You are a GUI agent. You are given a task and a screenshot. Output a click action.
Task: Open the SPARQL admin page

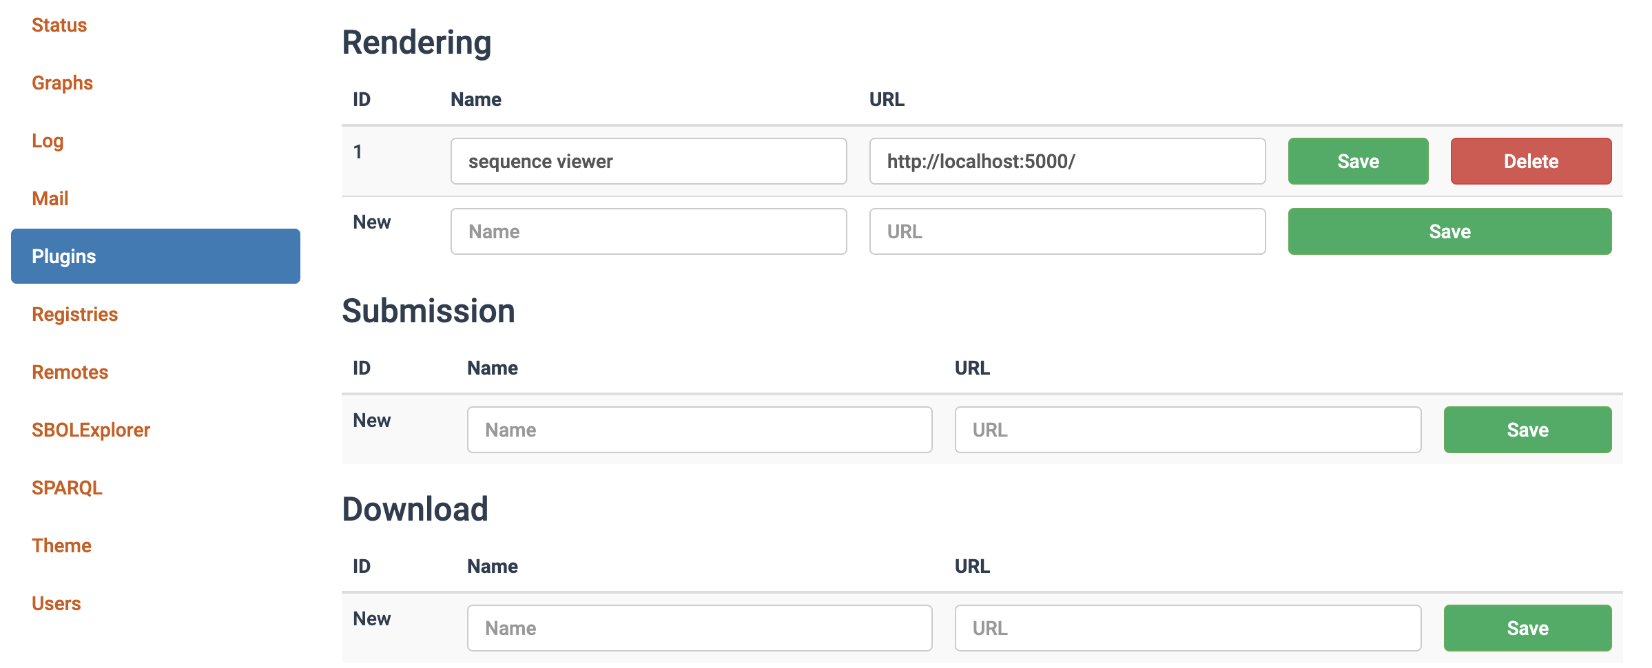(67, 488)
